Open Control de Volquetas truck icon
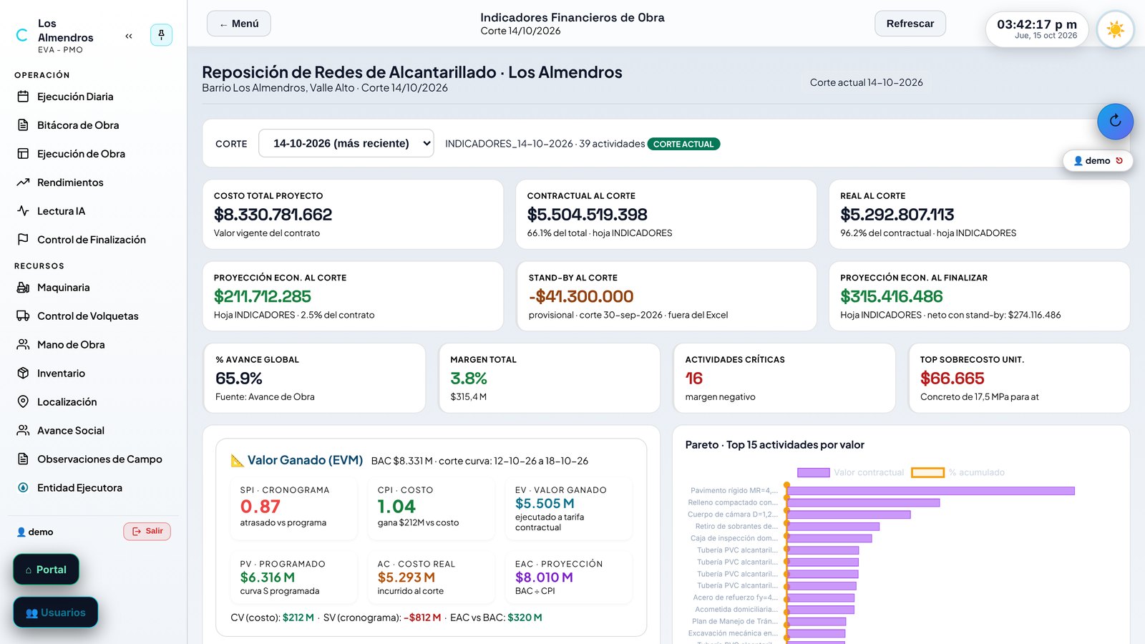 [x=23, y=316]
